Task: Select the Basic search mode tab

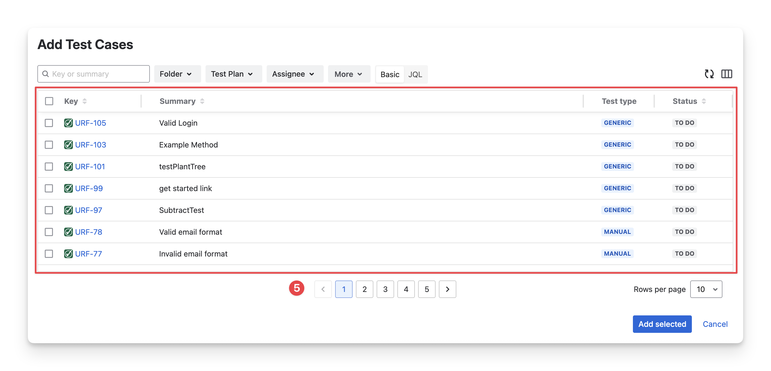Action: 390,74
